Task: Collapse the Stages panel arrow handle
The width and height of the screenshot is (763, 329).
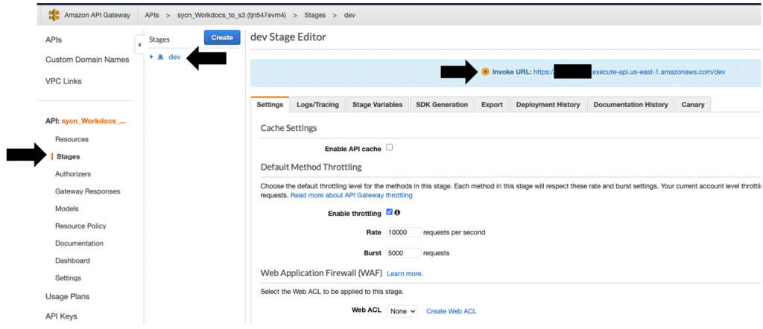Action: (139, 45)
